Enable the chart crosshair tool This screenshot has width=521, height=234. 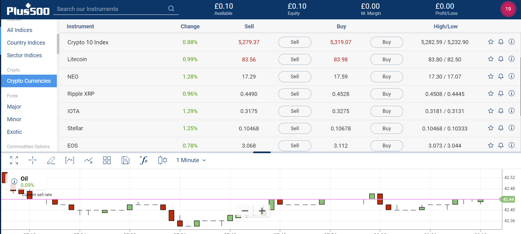(x=33, y=160)
